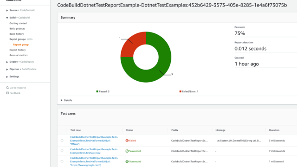Click the 'Failed/Error: 1' legend label
The height and width of the screenshot is (167, 297).
[x=190, y=91]
